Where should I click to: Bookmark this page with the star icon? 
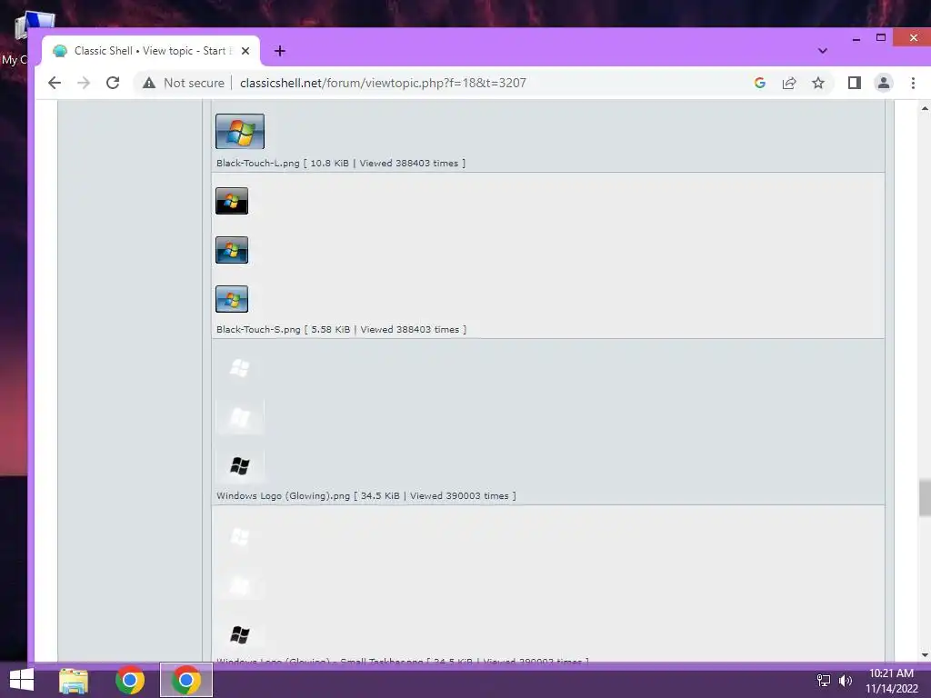click(818, 83)
